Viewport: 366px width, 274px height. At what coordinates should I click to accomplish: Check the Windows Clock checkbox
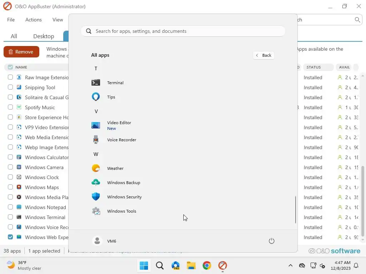(10, 177)
